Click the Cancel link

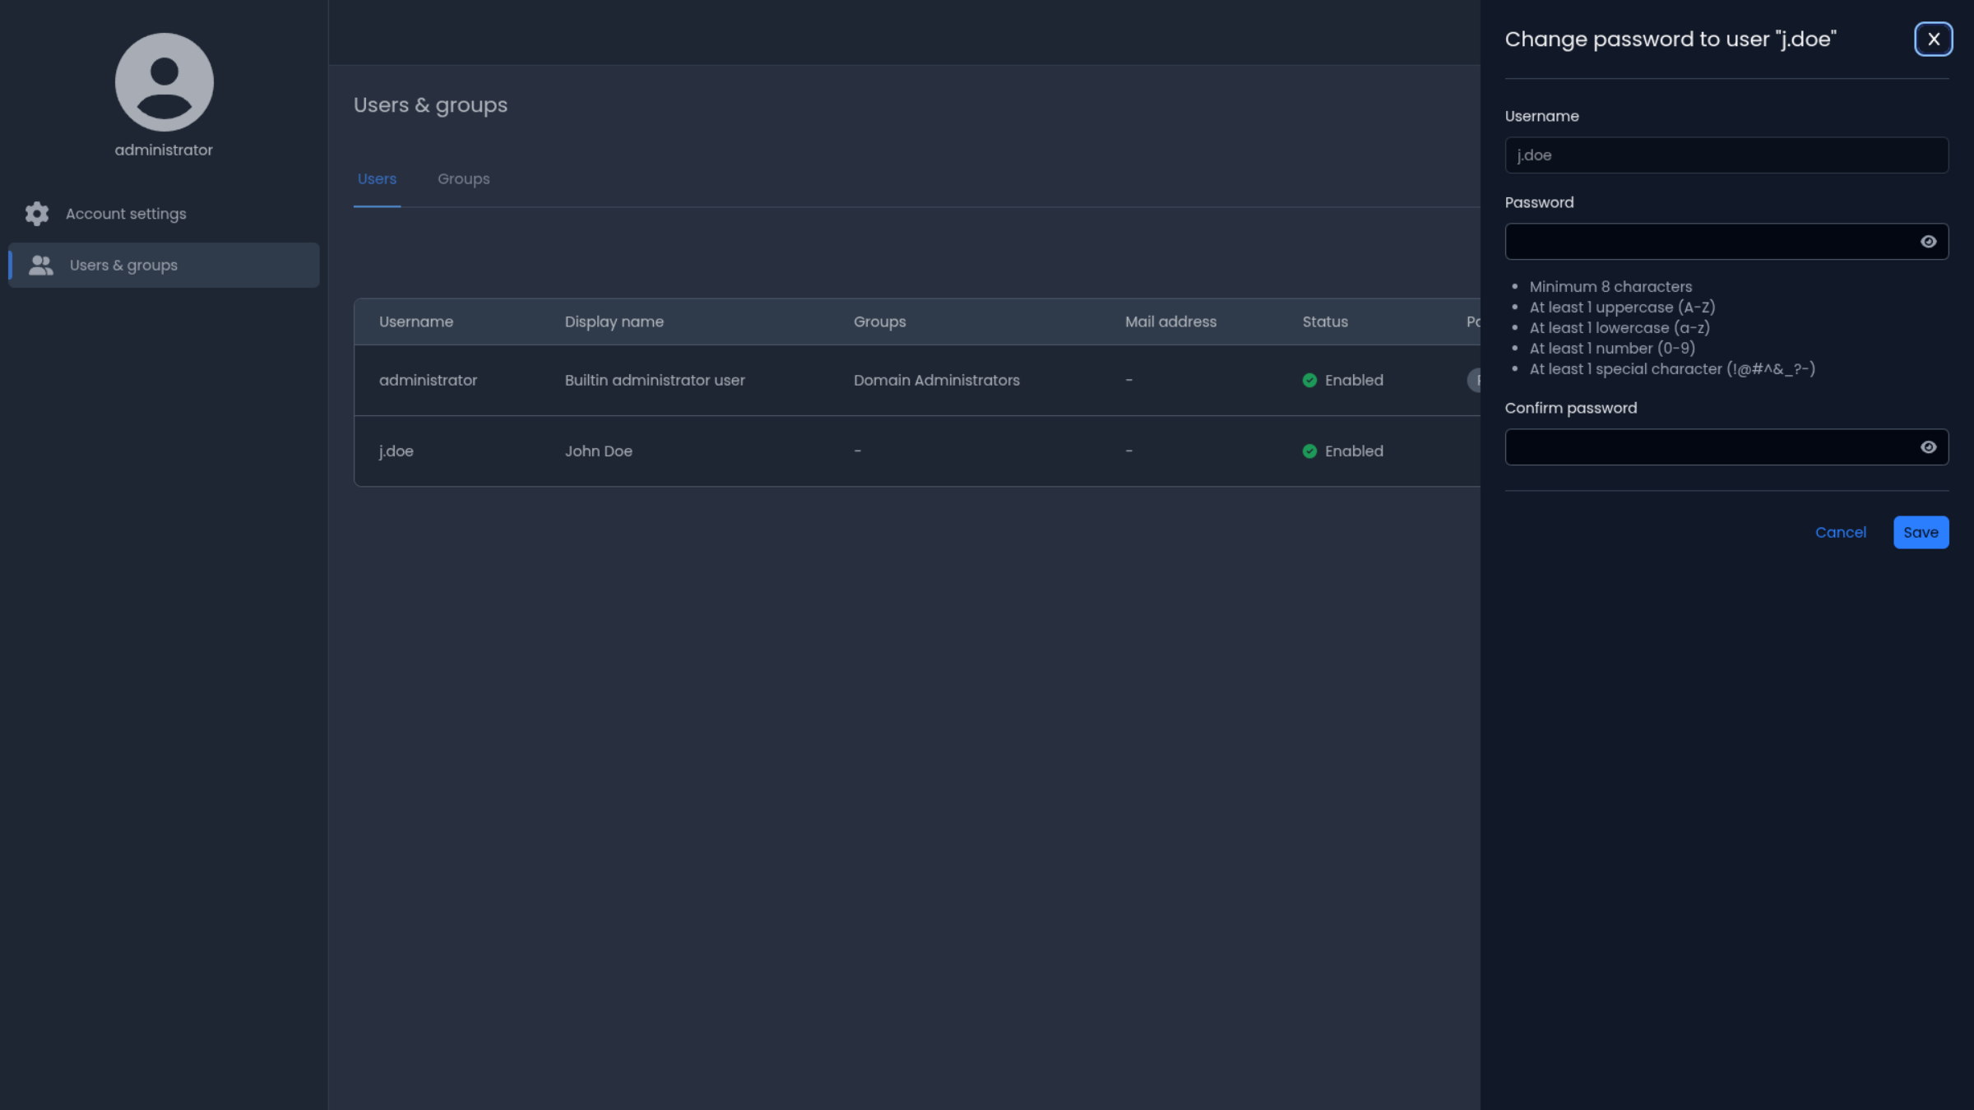click(x=1840, y=532)
